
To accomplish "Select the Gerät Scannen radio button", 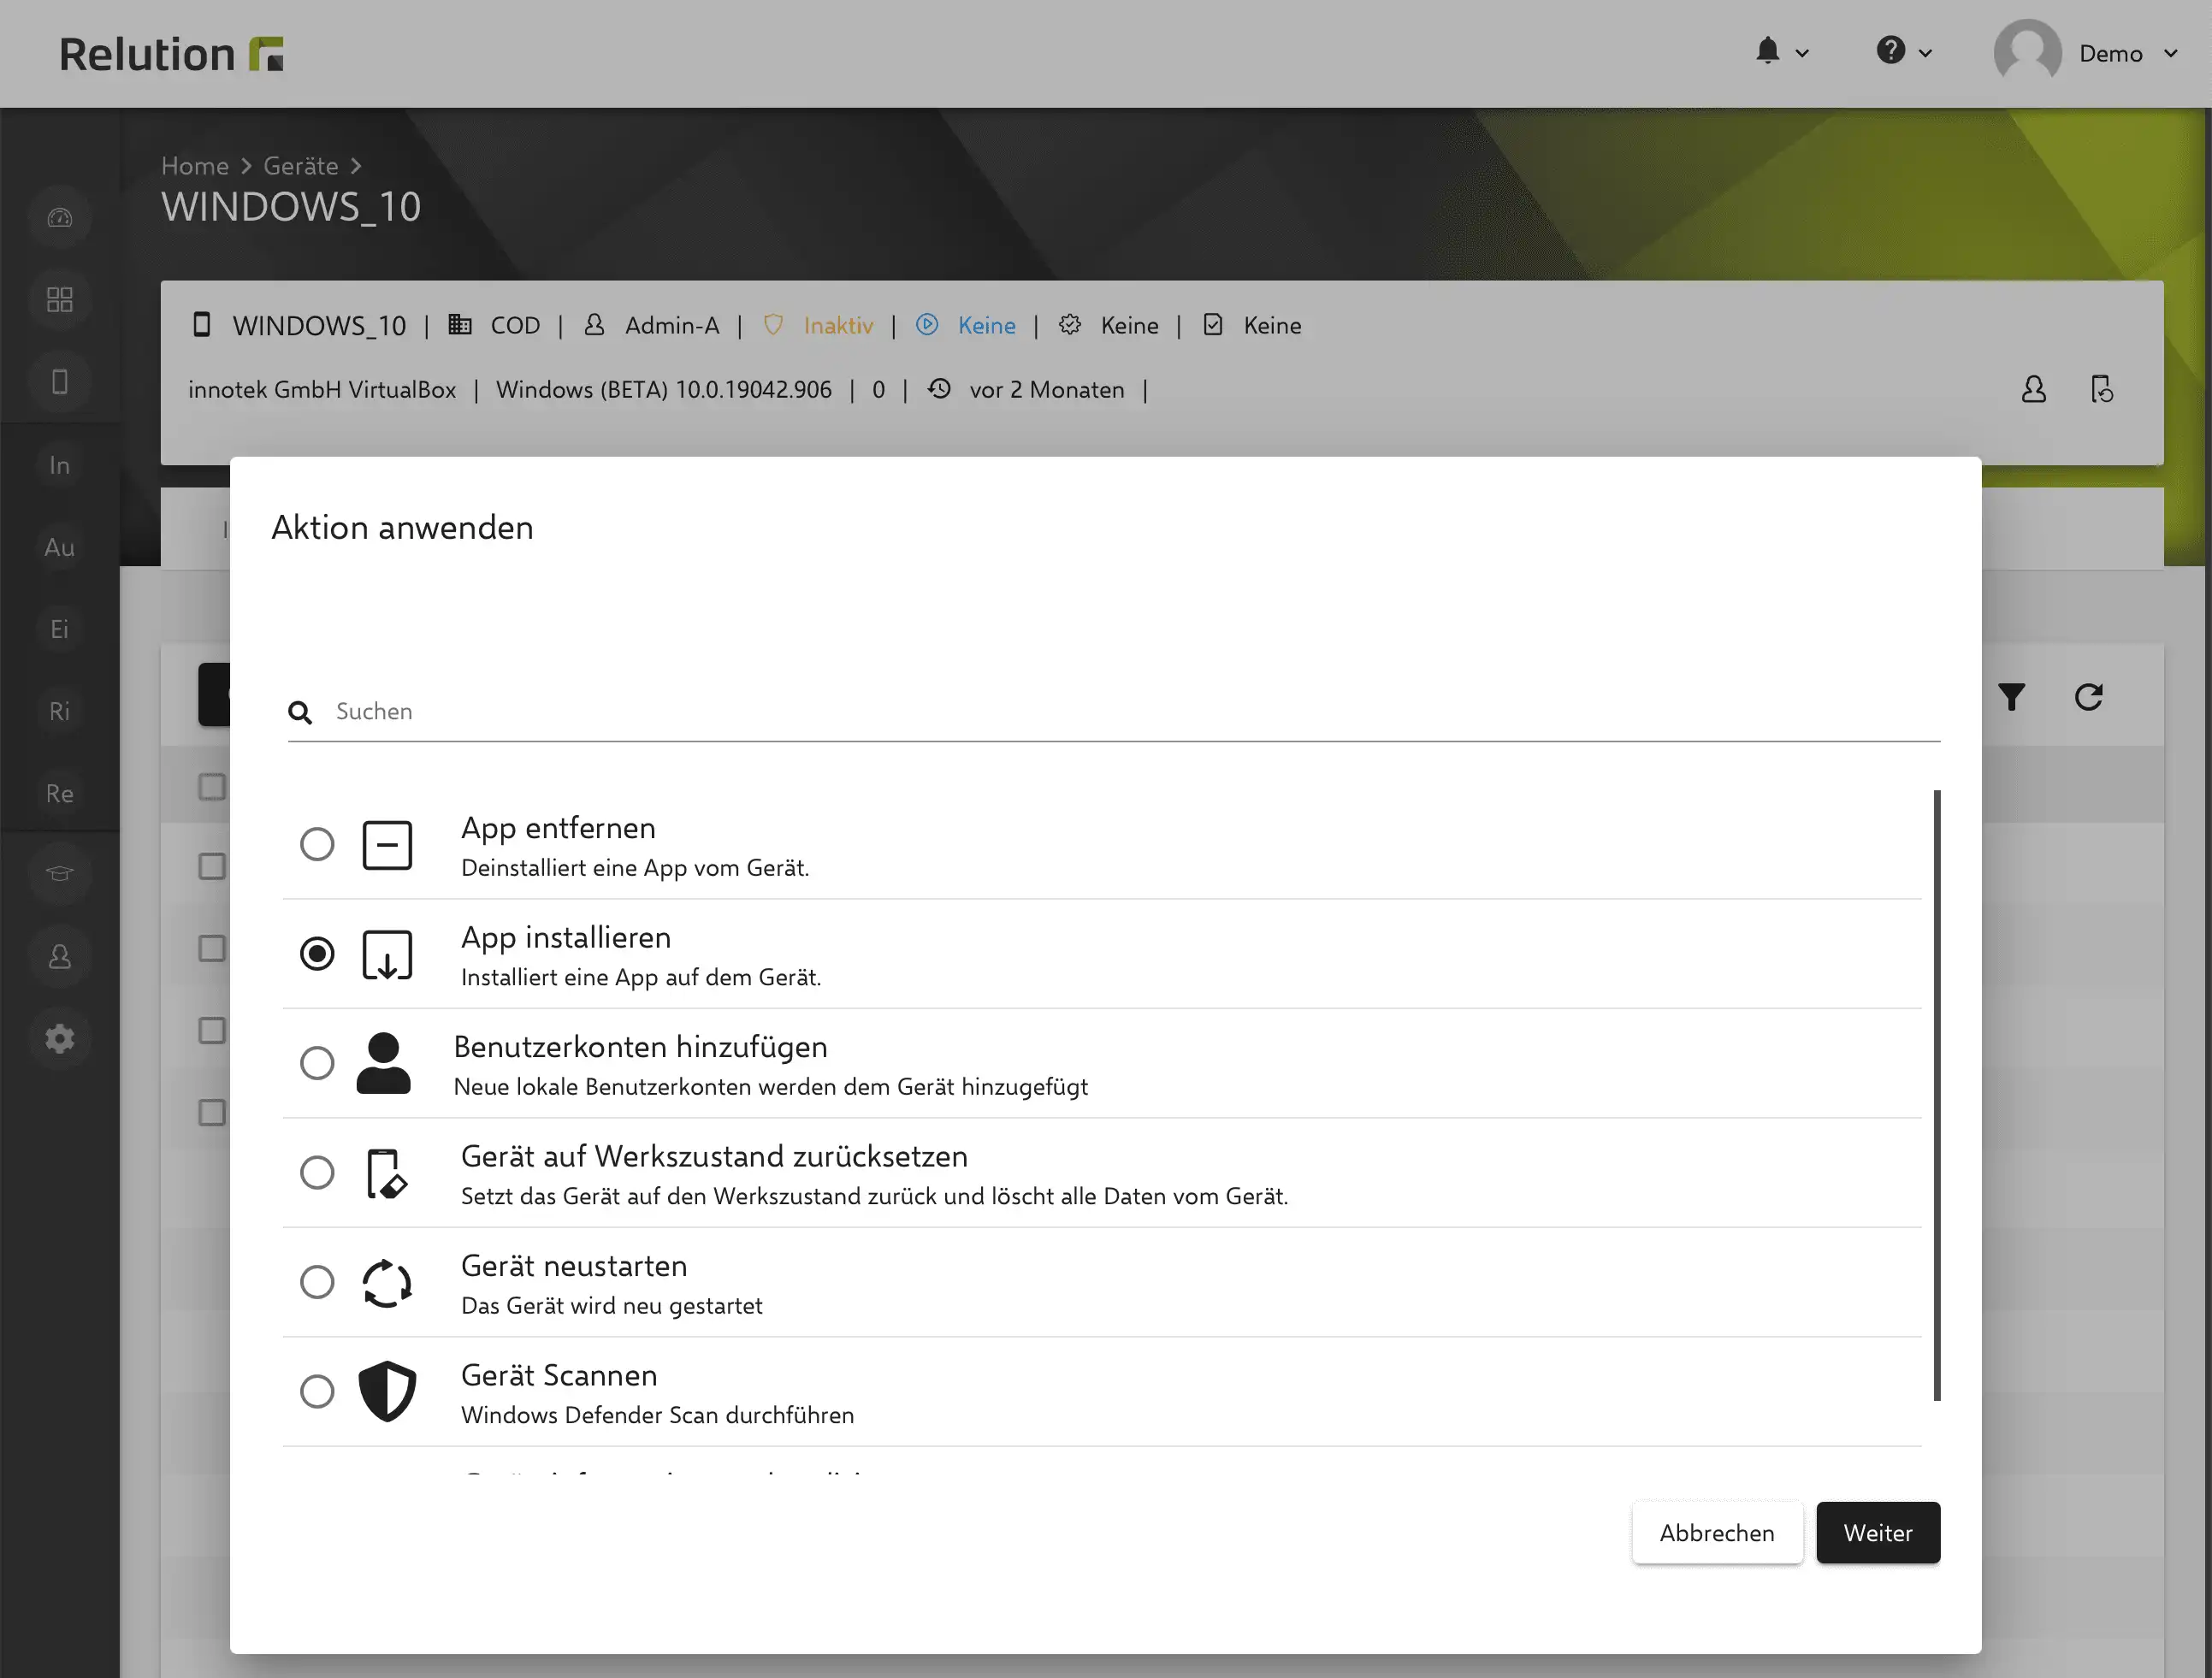I will click(317, 1391).
